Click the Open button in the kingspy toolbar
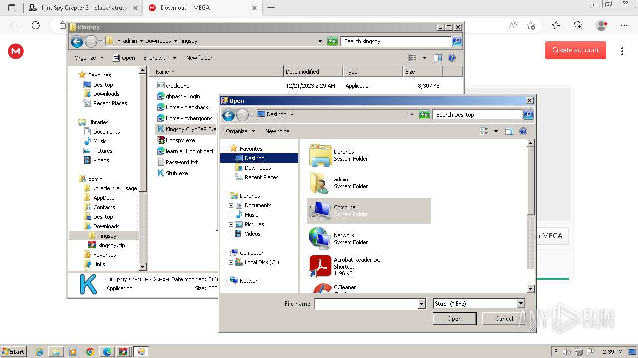The height and width of the screenshot is (358, 638). (124, 58)
